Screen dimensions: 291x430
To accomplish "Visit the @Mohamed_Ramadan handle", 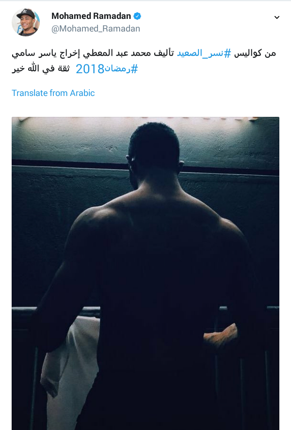I will point(96,29).
